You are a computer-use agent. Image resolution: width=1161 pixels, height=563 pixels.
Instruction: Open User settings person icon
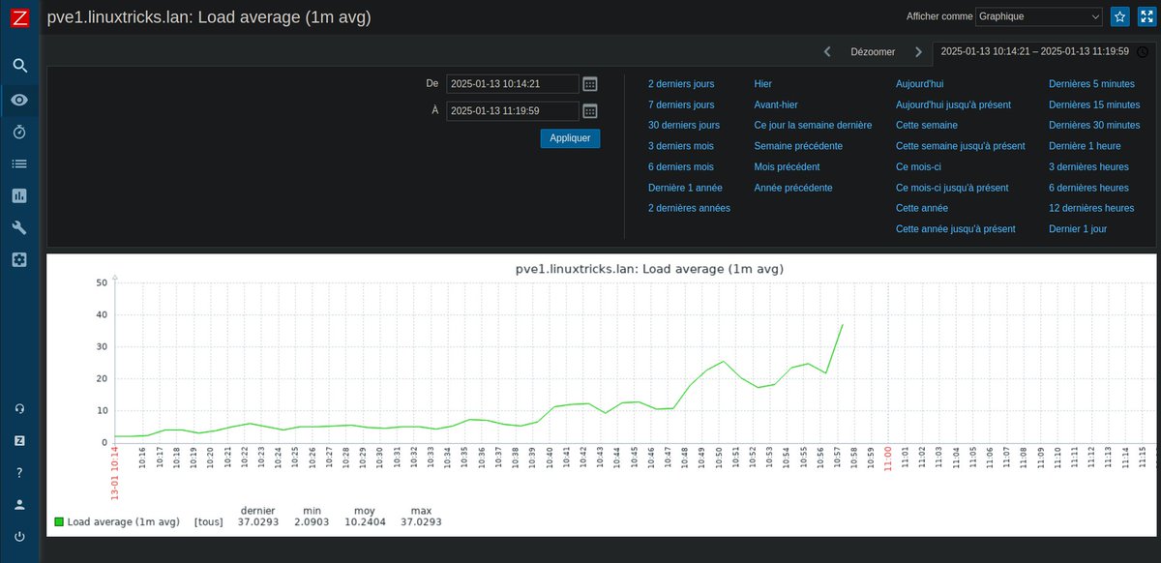click(19, 504)
